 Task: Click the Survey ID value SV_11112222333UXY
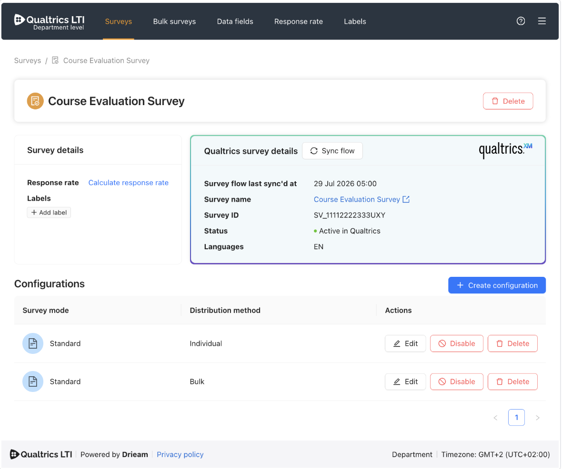point(350,215)
